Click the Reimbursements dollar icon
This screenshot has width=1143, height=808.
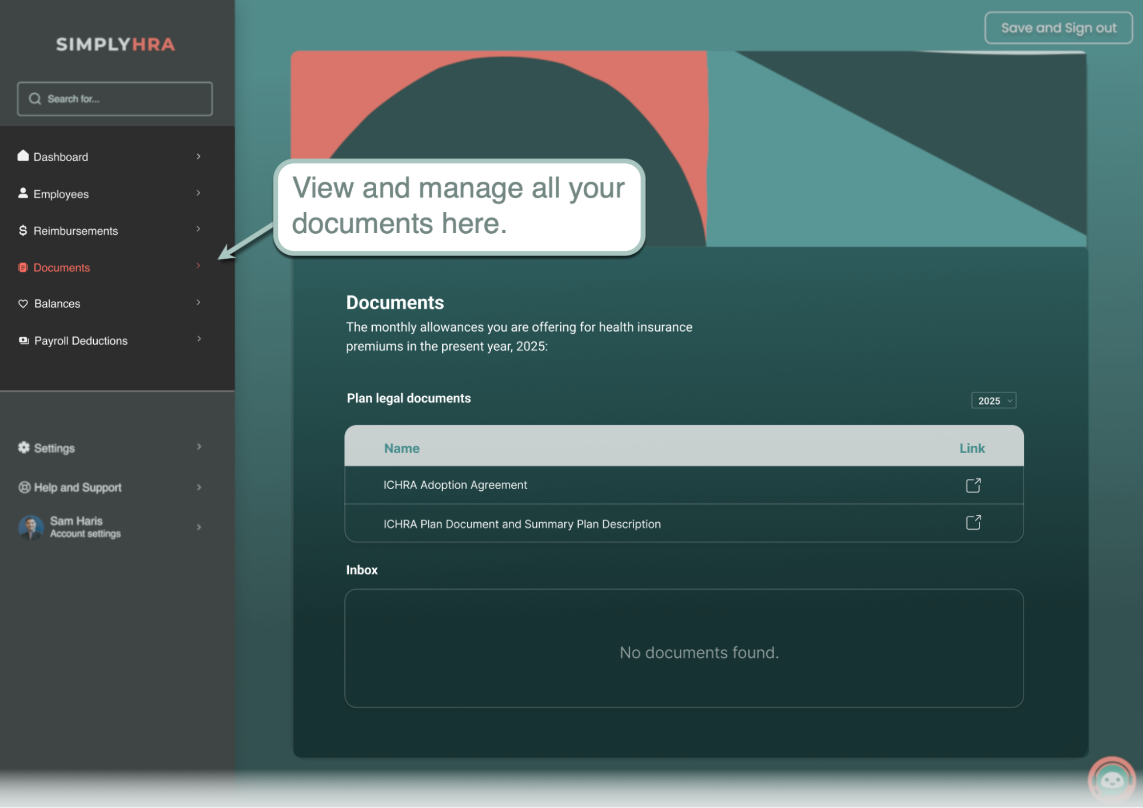(23, 230)
